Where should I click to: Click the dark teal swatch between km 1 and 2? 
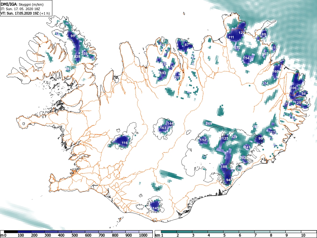(x=169, y=232)
